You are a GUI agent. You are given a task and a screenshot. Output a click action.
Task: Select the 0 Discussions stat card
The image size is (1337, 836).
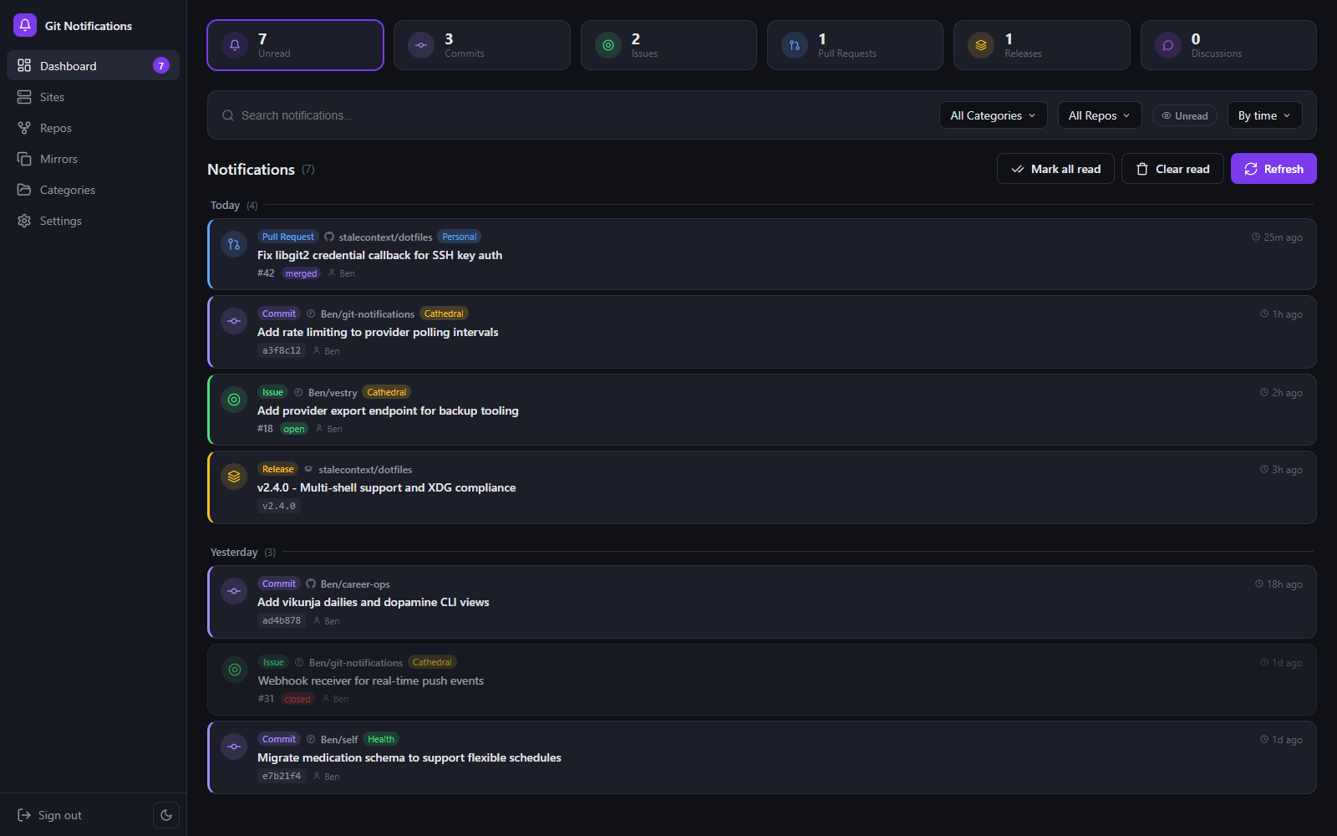coord(1228,45)
